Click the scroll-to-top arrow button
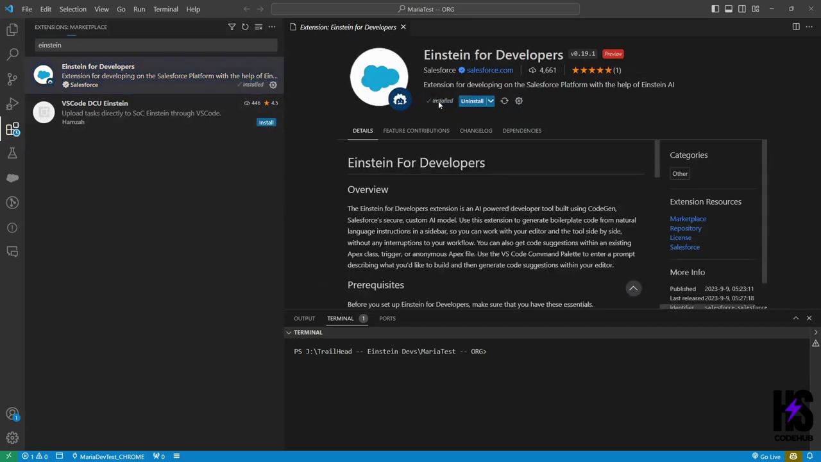Viewport: 821px width, 462px height. 633,288
